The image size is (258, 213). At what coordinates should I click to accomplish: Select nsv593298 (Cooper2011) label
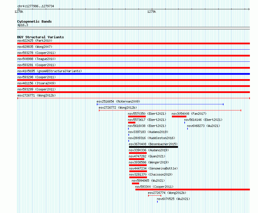[37, 77]
